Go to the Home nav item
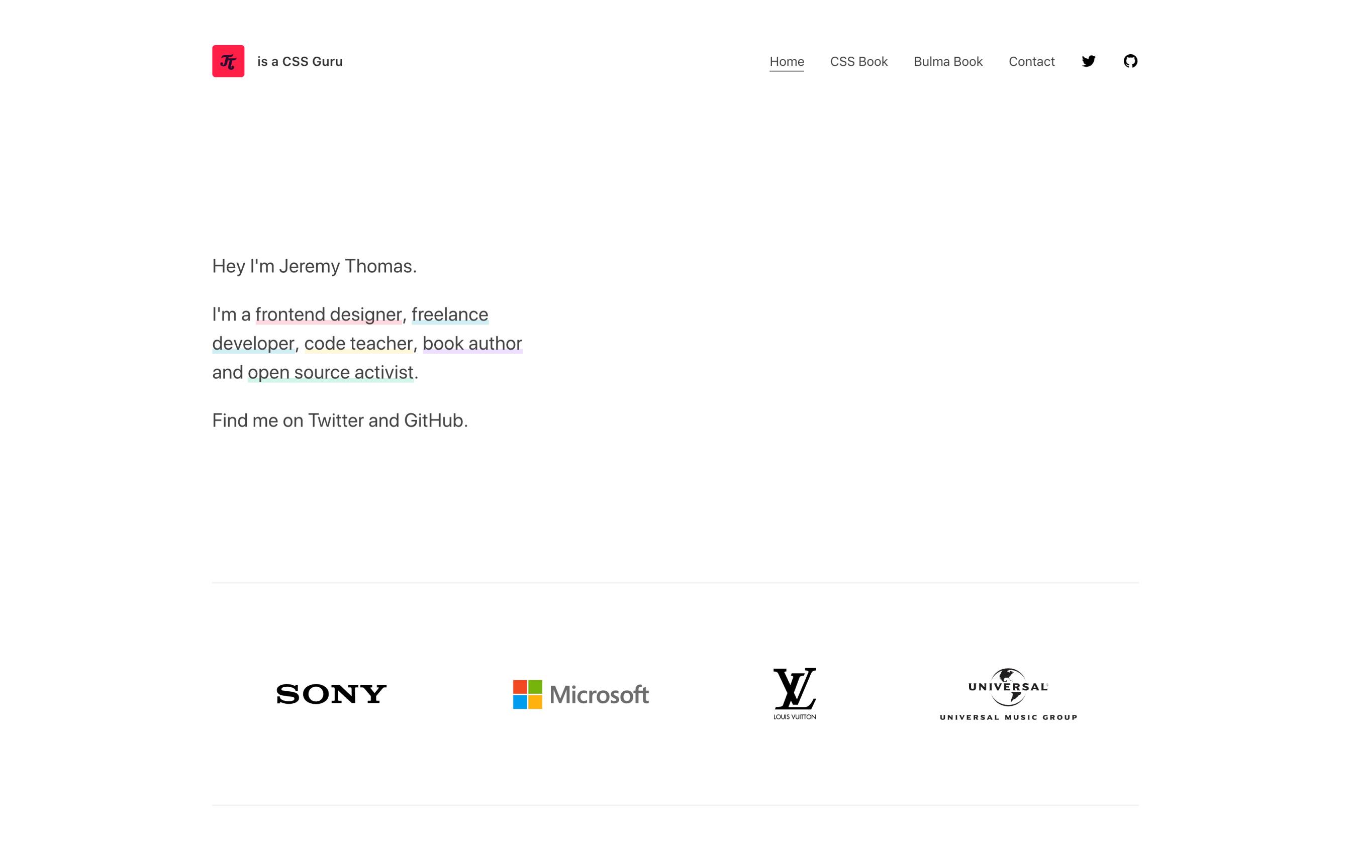This screenshot has width=1351, height=844. pos(787,61)
